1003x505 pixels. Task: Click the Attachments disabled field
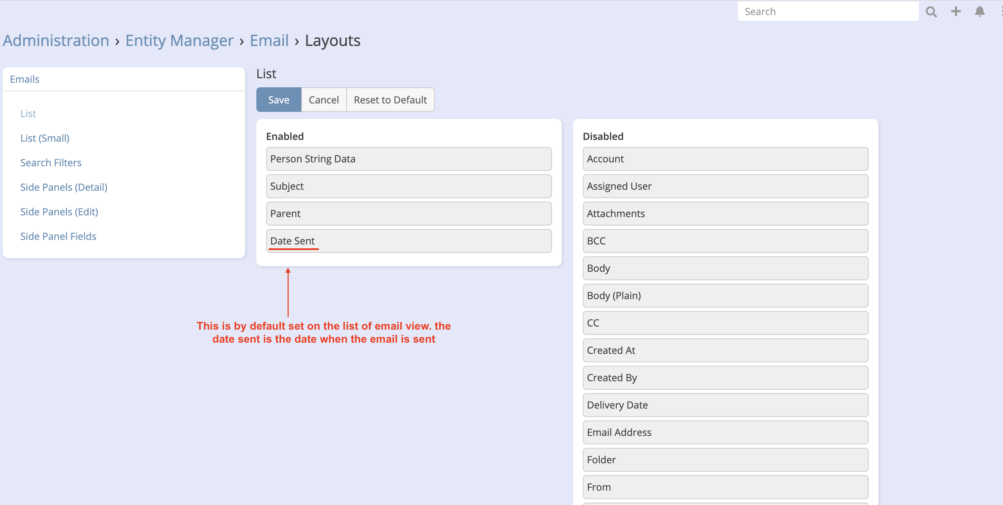725,213
